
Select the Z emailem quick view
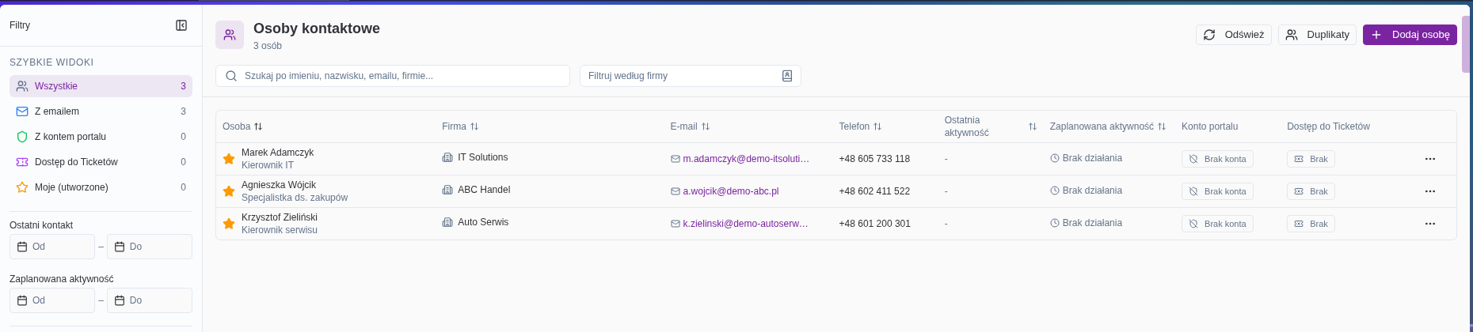click(x=101, y=111)
